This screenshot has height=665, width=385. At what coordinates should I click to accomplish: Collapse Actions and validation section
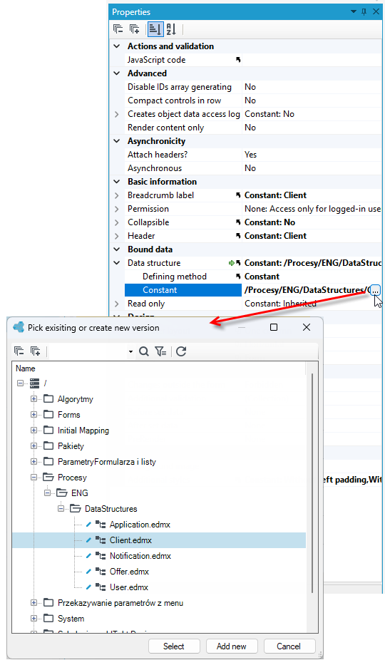pos(117,46)
